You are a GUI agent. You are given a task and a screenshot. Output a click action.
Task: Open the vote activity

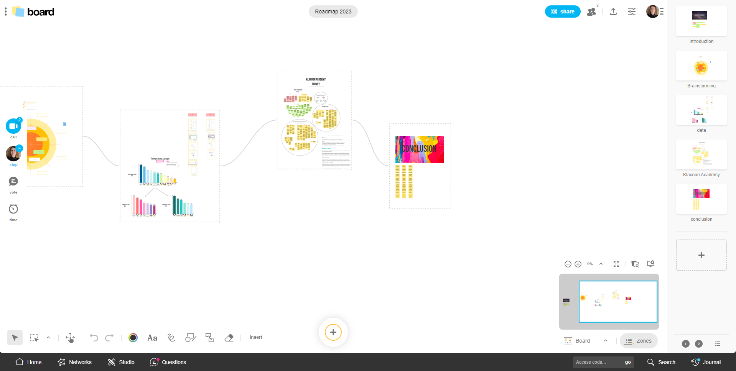coord(13,182)
